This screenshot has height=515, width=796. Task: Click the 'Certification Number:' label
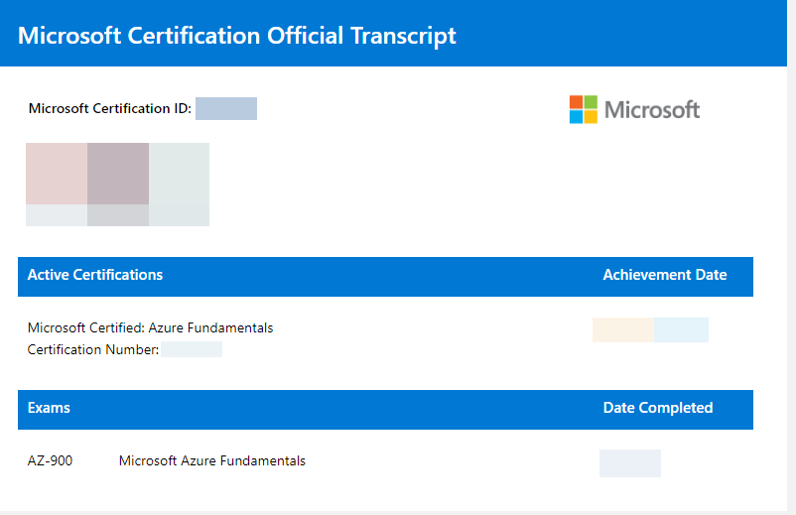[93, 349]
